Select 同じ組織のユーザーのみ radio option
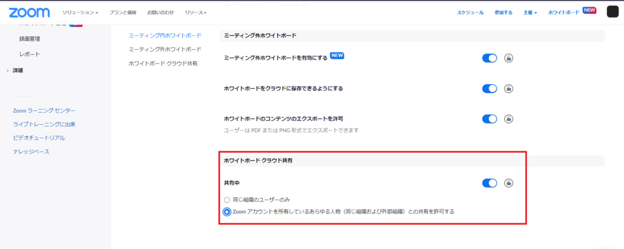This screenshot has height=249, width=624. point(227,200)
